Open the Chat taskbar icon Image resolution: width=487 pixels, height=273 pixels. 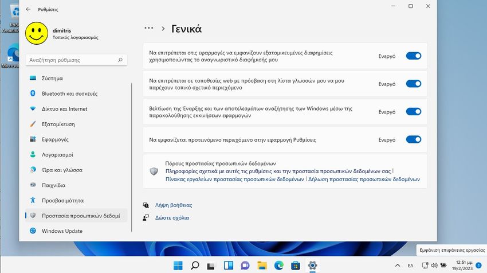[x=245, y=265]
